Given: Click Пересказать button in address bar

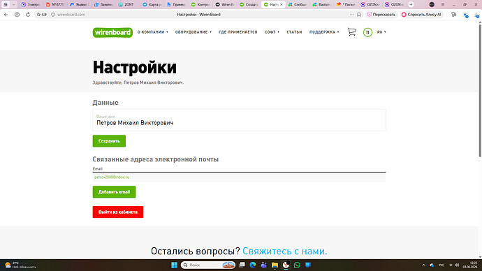Looking at the screenshot, I should pos(381,15).
